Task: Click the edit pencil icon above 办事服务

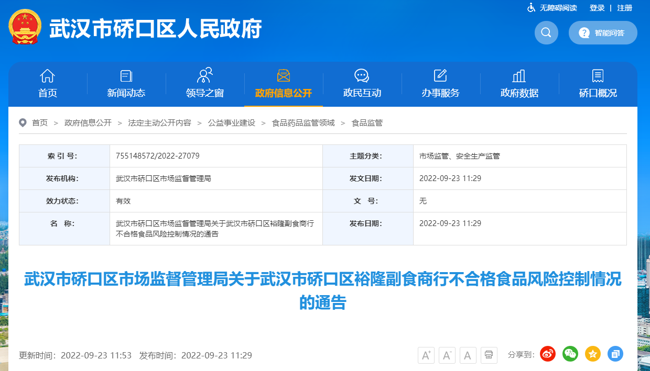Action: (440, 75)
